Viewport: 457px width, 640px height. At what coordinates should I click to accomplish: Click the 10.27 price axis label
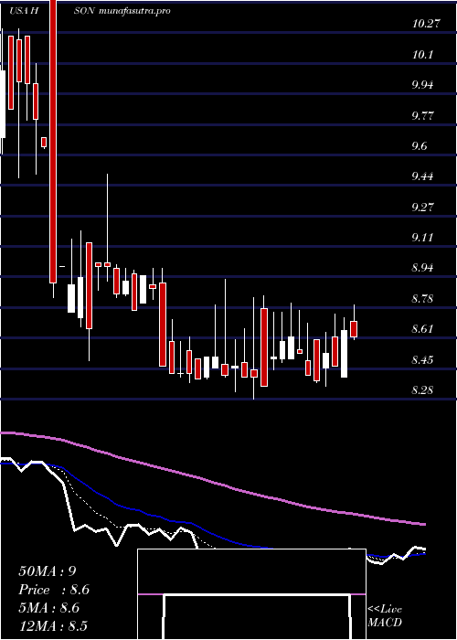[x=426, y=24]
